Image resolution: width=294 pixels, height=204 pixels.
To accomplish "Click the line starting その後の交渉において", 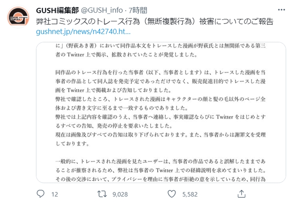I will 164,178.
